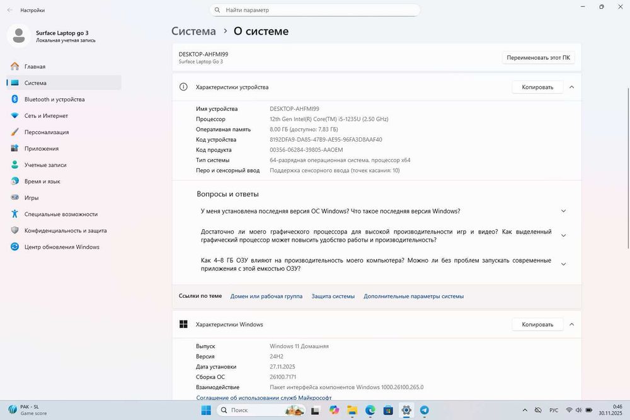Open File Explorer from the taskbar
630x420 pixels.
click(x=352, y=410)
